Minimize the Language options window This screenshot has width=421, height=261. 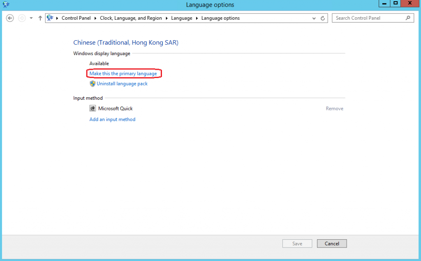[384, 3]
